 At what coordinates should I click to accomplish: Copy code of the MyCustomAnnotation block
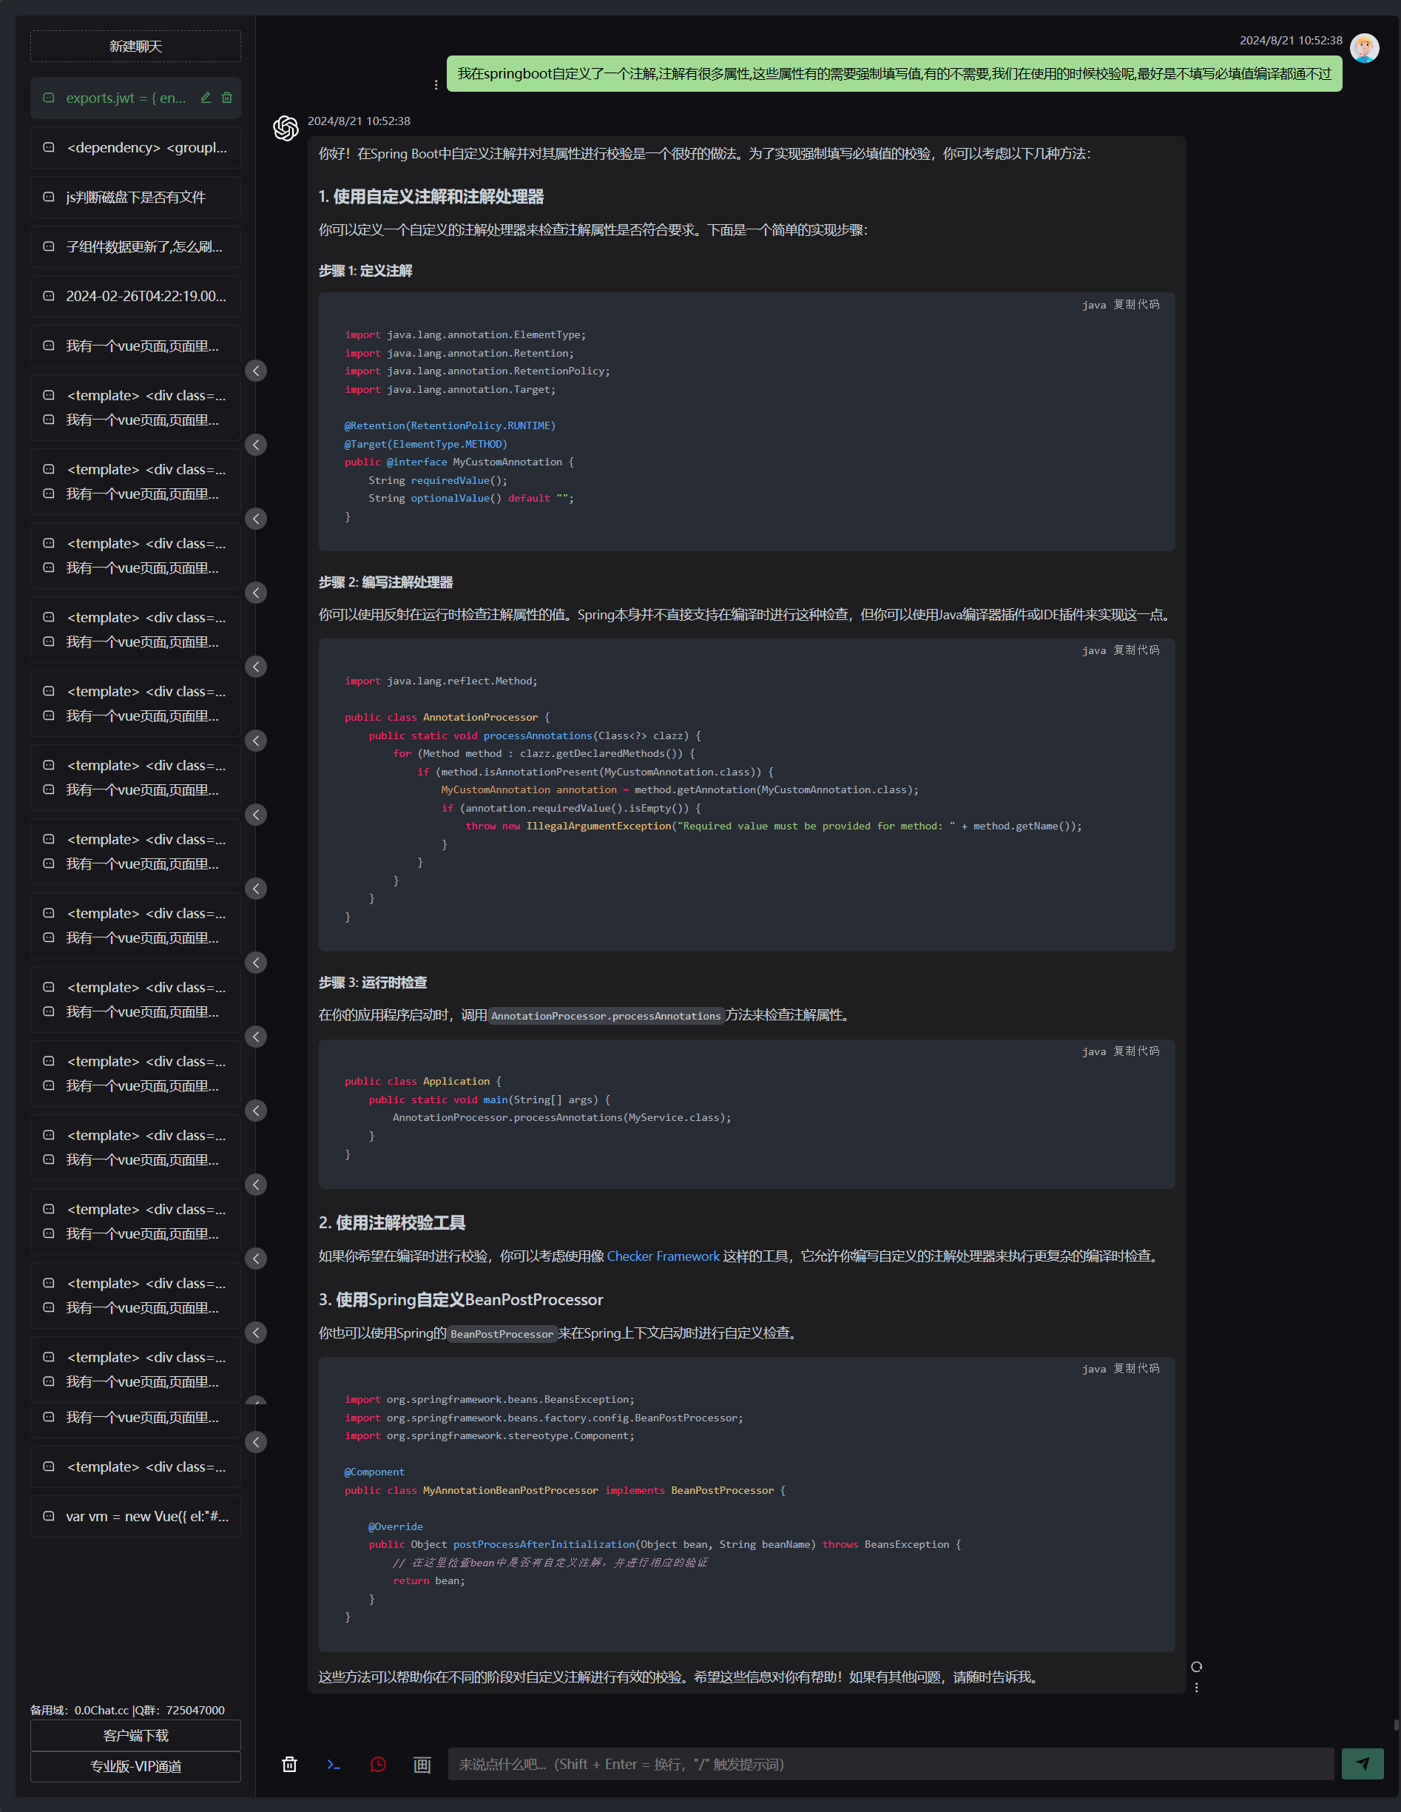pos(1135,305)
